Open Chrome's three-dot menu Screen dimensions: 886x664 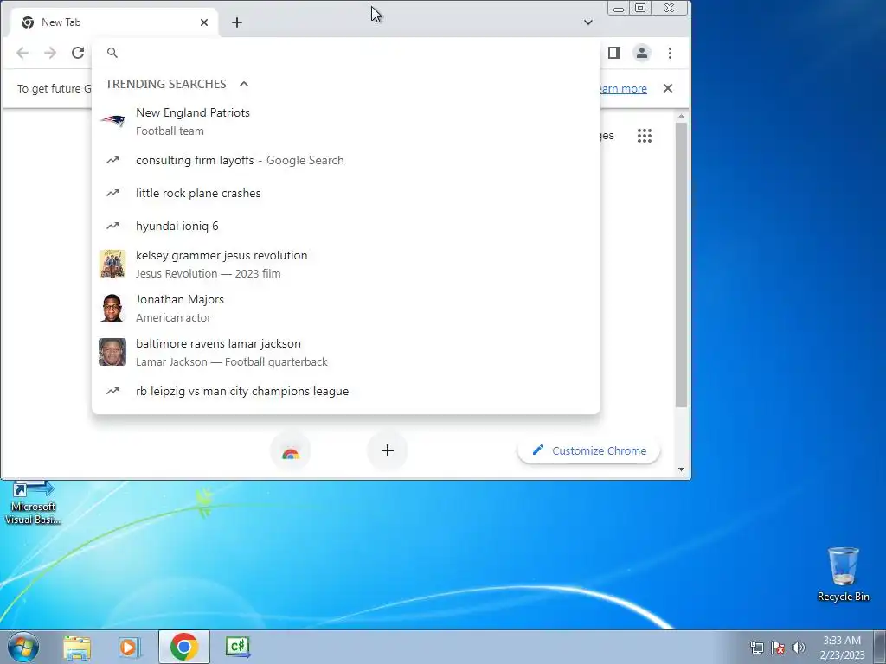click(x=671, y=53)
